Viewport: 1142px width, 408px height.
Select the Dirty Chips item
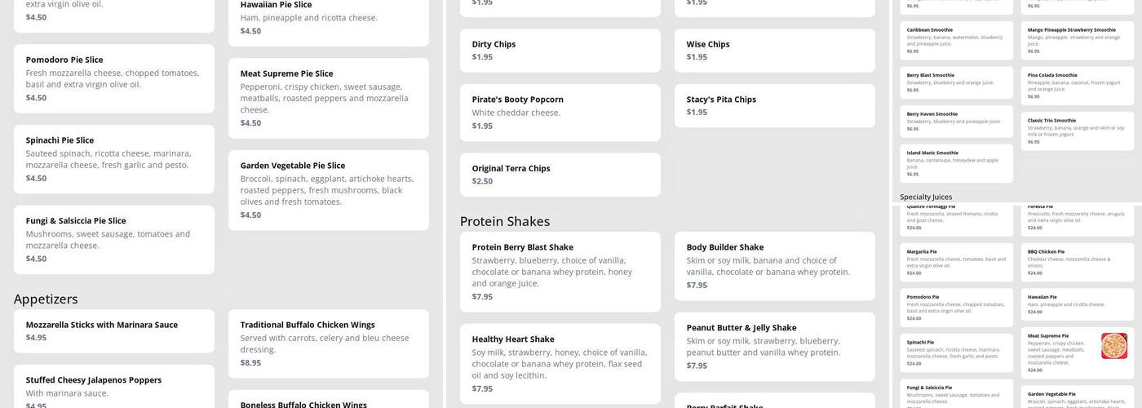click(x=560, y=50)
